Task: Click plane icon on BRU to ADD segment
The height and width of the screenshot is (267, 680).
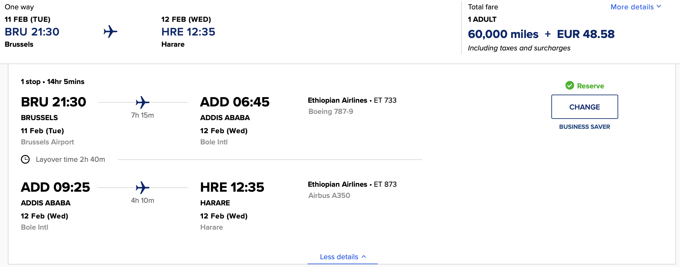Action: tap(142, 102)
